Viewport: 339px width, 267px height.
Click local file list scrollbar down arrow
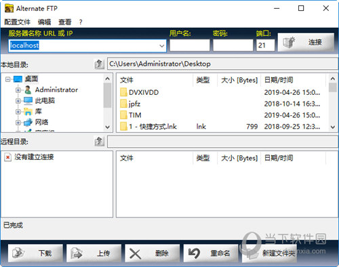pos(333,127)
